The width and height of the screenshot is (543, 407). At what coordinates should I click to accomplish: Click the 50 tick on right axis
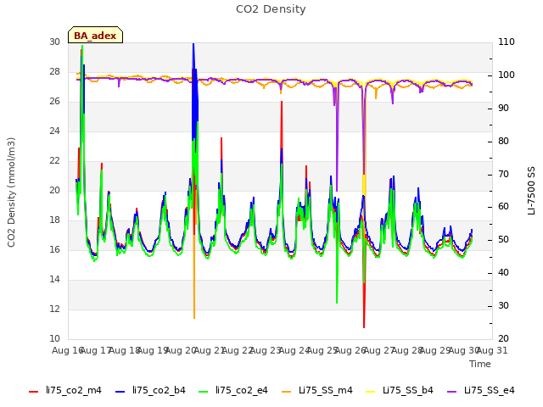tap(503, 240)
